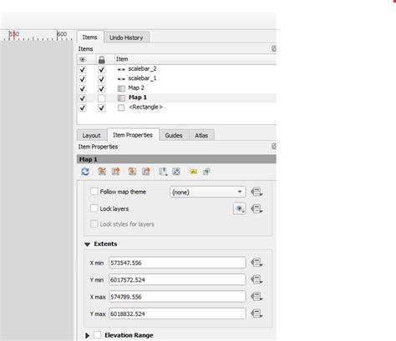The image size is (396, 341).
Task: Enable the Follow map theme checkbox
Action: pyautogui.click(x=94, y=192)
